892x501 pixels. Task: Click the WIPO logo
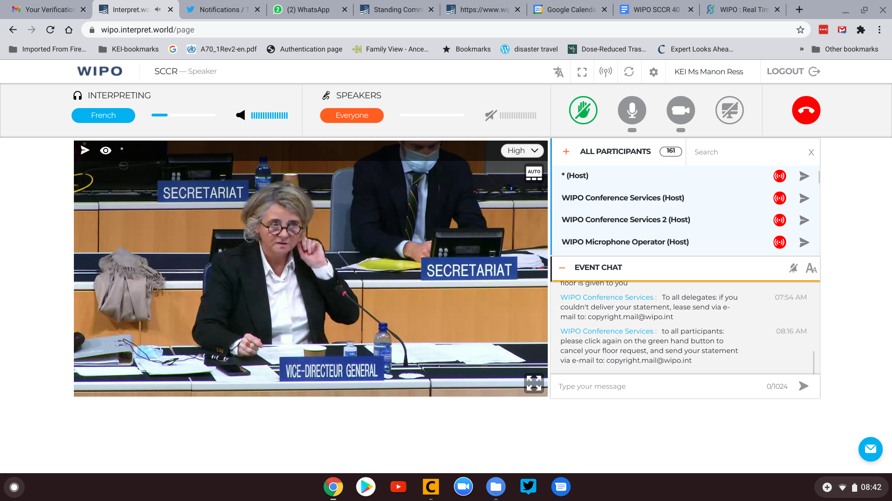click(100, 71)
